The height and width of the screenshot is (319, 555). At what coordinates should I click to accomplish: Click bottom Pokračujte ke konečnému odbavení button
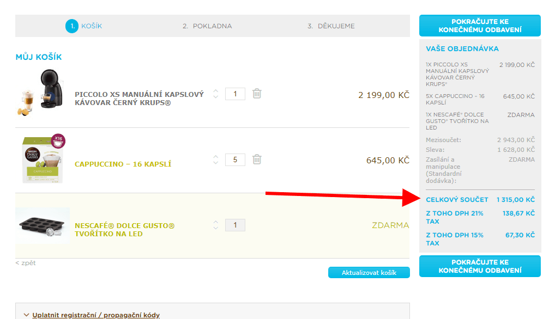point(480,266)
